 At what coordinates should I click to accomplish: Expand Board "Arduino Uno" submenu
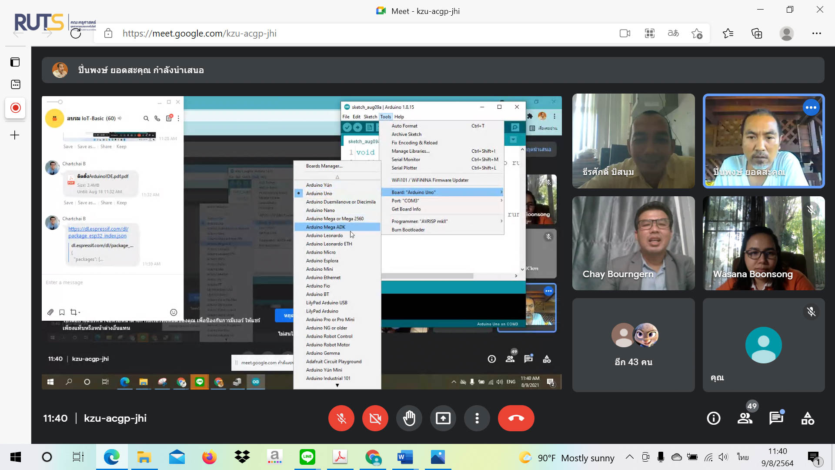click(443, 192)
